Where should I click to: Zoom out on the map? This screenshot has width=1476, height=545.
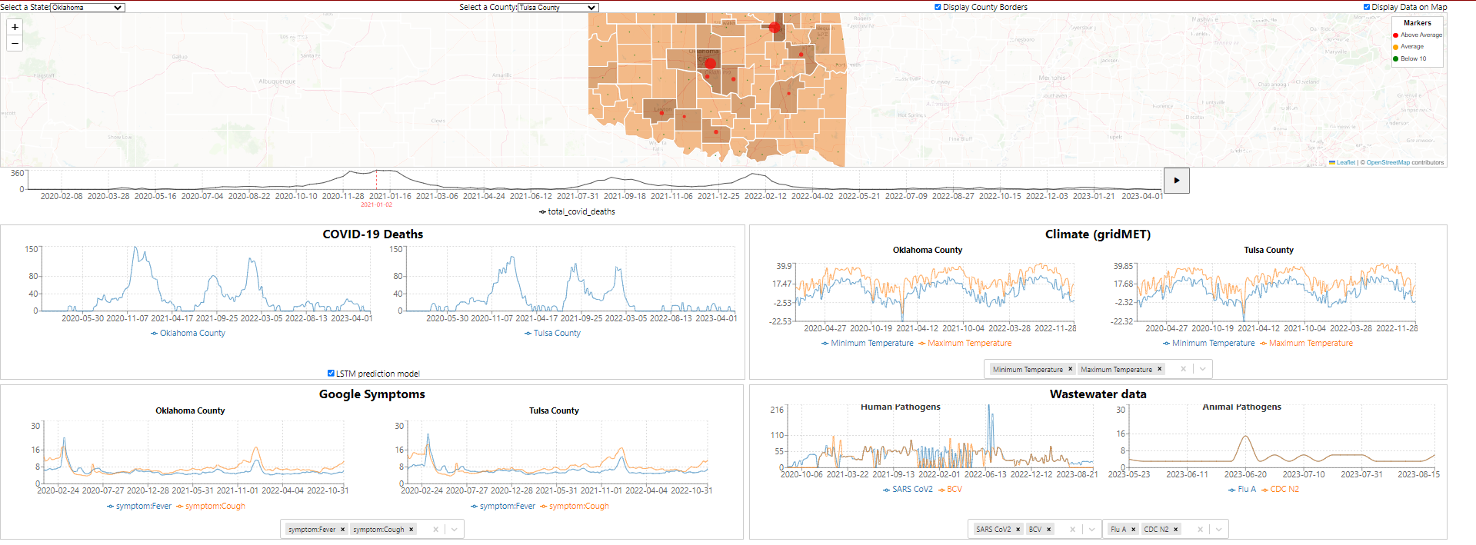point(15,44)
